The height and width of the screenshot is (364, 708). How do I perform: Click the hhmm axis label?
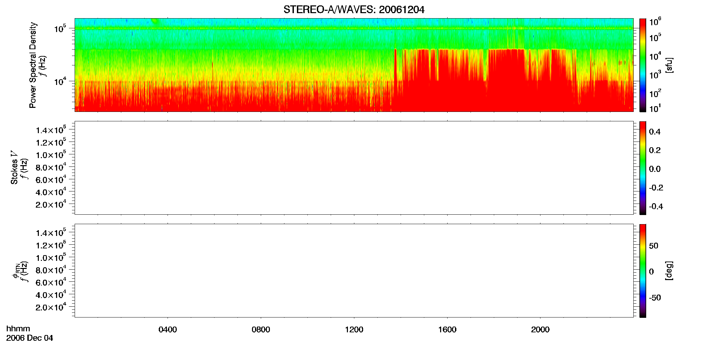pyautogui.click(x=18, y=329)
